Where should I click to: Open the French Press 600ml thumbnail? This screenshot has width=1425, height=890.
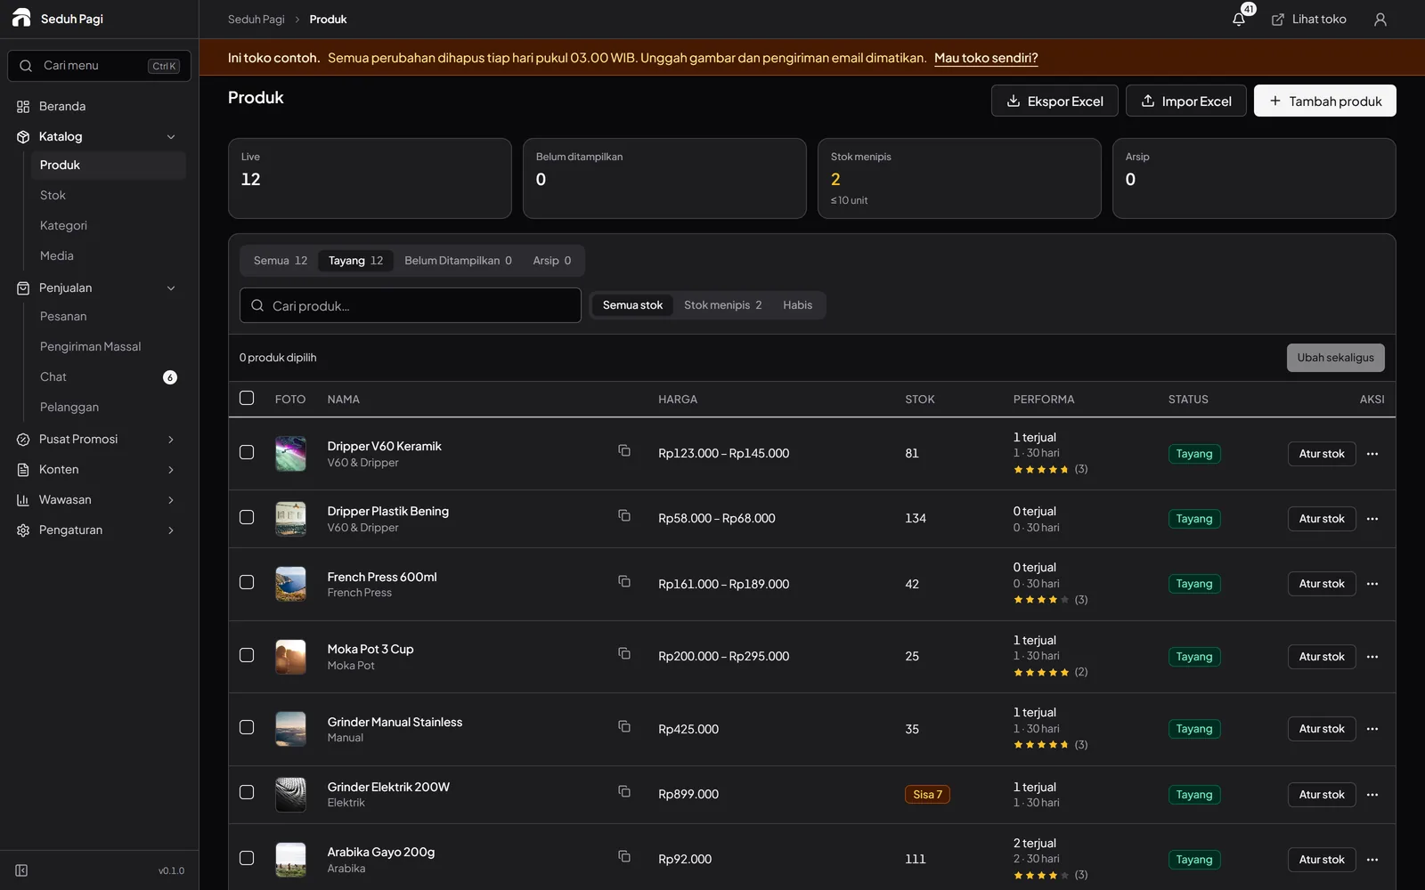[290, 584]
